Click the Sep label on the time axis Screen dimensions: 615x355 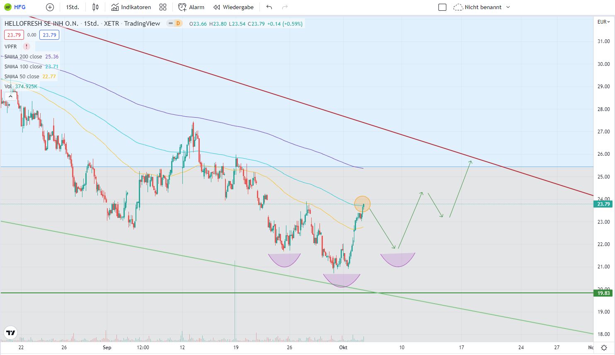[x=107, y=348]
